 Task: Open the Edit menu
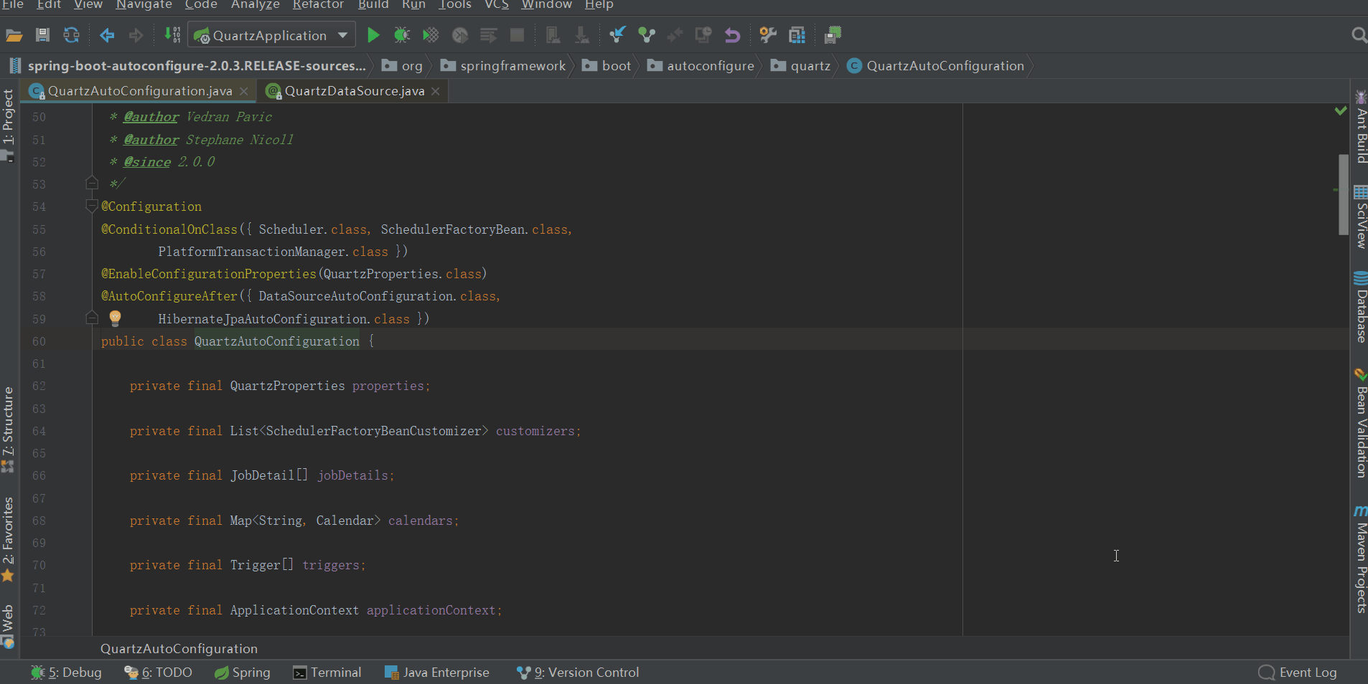click(x=49, y=5)
